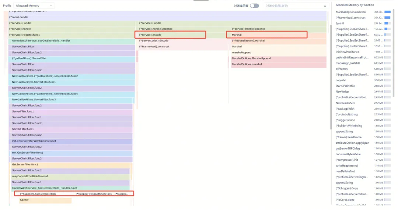The image size is (398, 210).
Task: Select the (*service).encode flame frame
Action: [170, 35]
